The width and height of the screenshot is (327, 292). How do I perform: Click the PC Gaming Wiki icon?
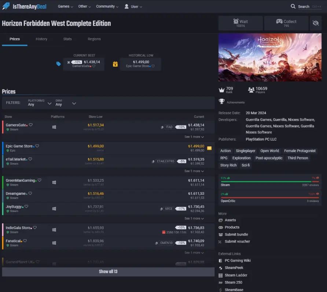tap(220, 261)
